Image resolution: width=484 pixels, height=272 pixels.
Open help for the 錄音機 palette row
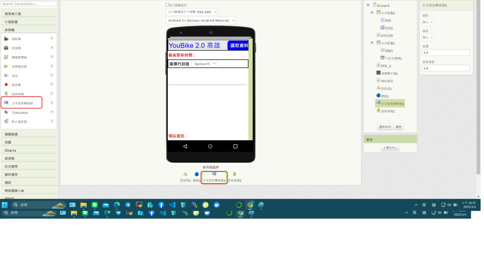[x=52, y=85]
